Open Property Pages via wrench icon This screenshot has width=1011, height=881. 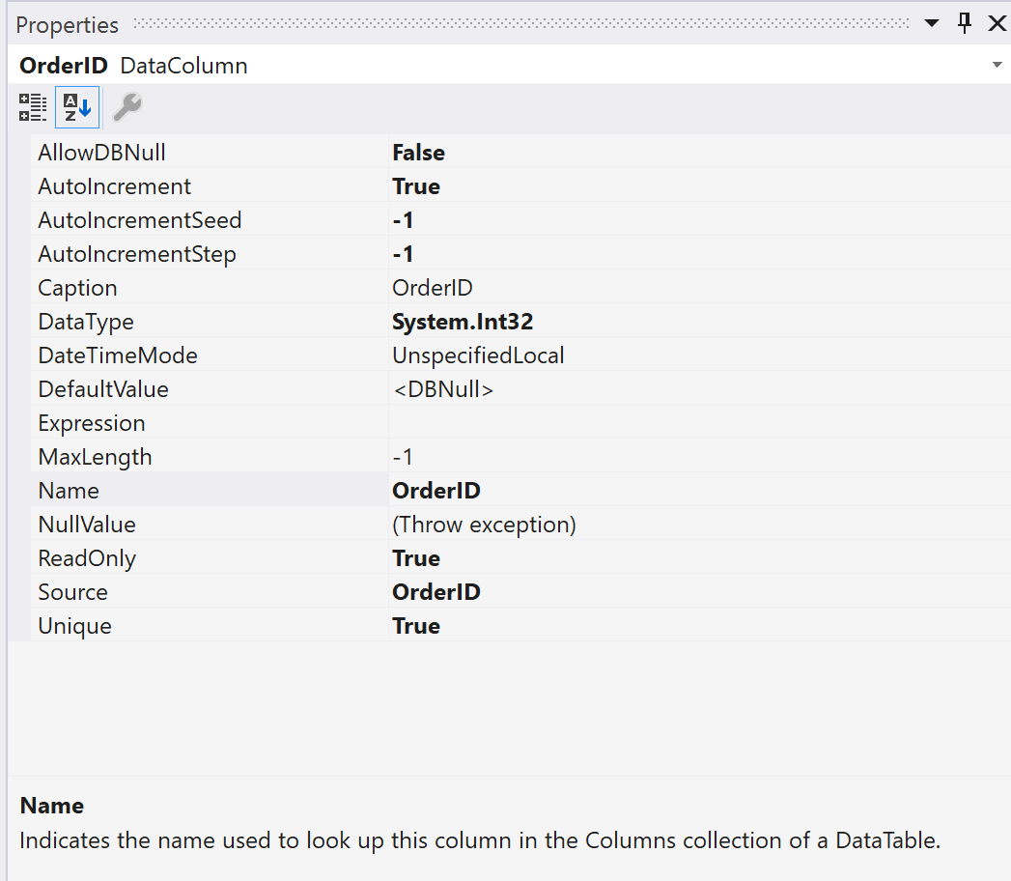point(125,106)
